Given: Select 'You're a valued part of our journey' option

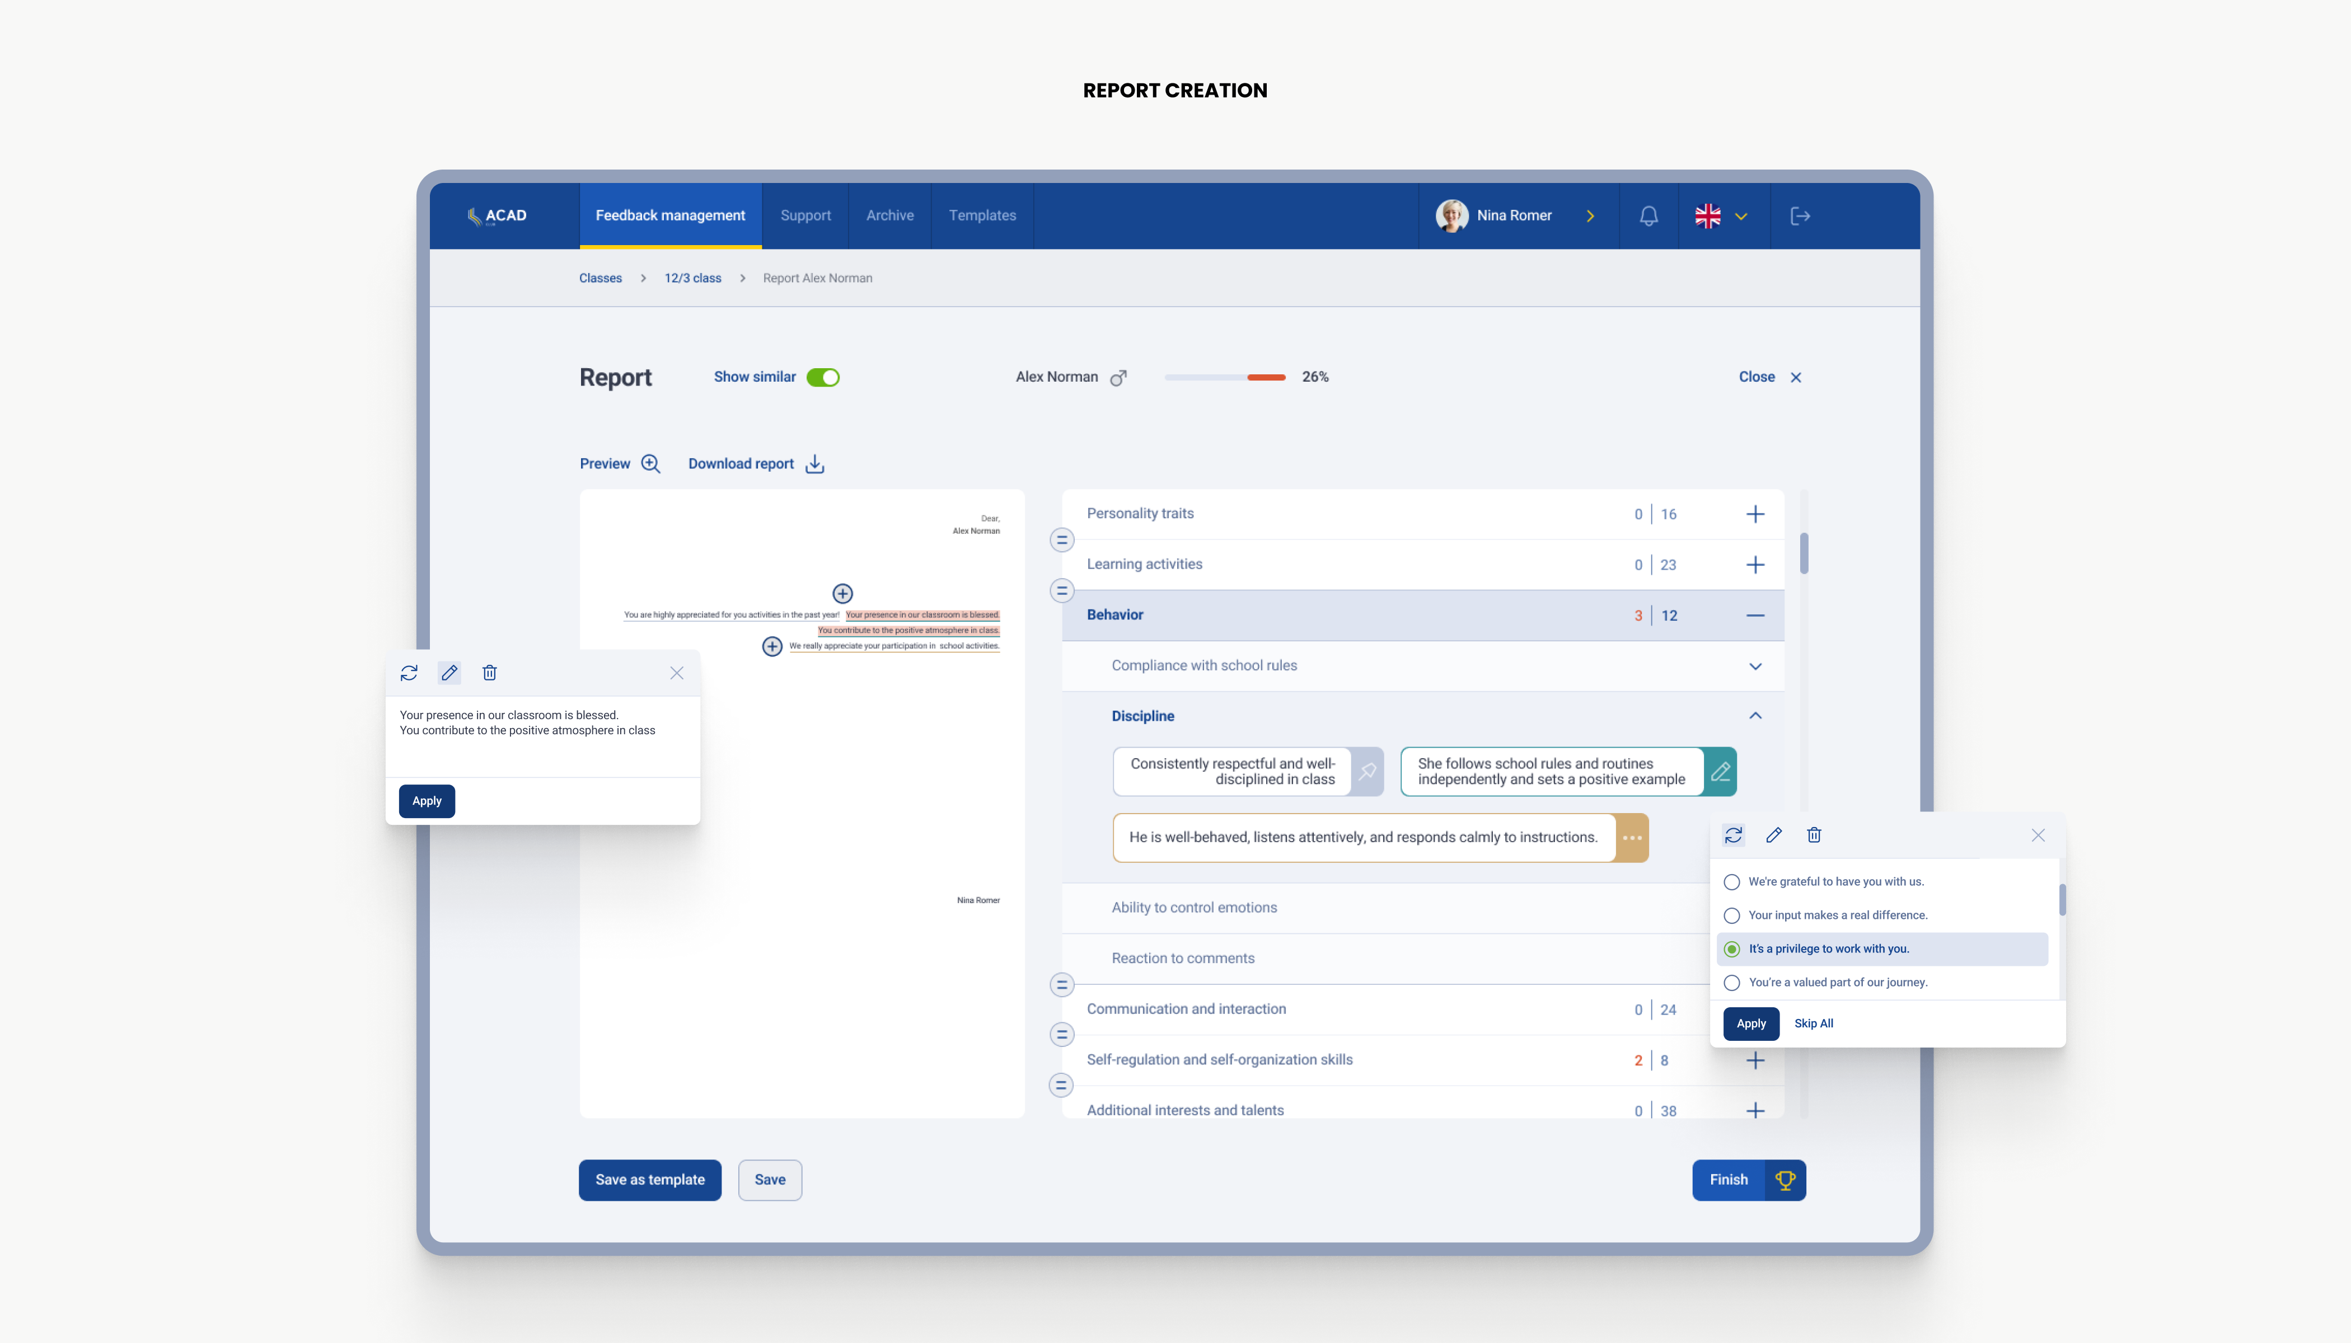Looking at the screenshot, I should 1732,983.
